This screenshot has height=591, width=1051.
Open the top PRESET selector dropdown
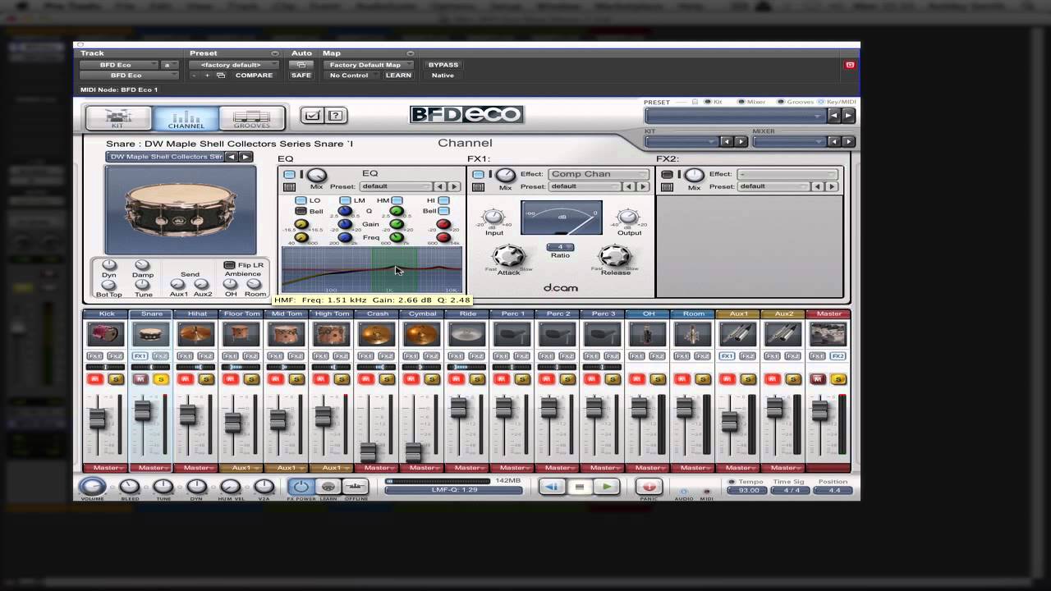pyautogui.click(x=735, y=116)
